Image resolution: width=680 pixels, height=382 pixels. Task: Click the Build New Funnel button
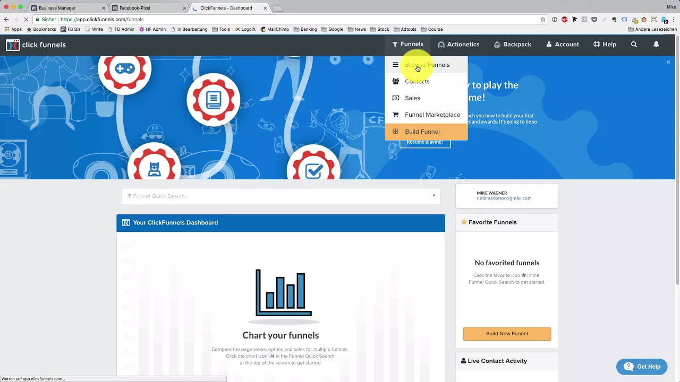tap(507, 334)
